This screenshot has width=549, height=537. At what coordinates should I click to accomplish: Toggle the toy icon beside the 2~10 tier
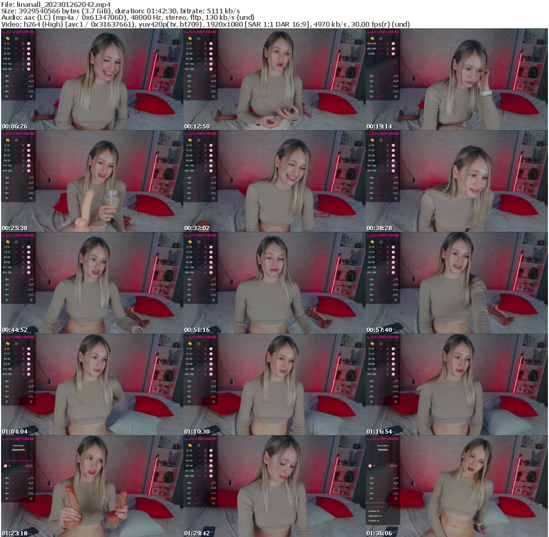(x=29, y=43)
